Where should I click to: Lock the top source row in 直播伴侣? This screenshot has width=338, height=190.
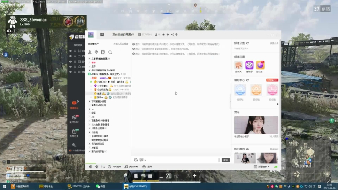[x=75, y=51]
